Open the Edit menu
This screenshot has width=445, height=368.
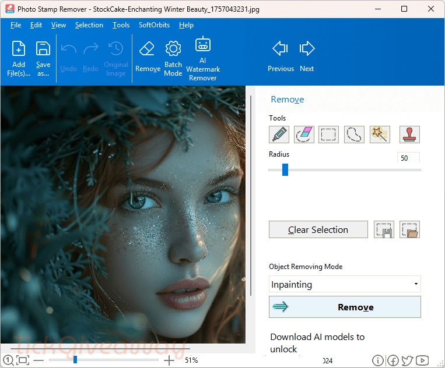coord(36,25)
